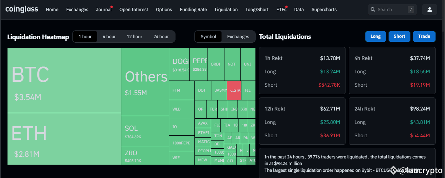The height and width of the screenshot is (178, 445).
Task: Open the Liquidation navigation item
Action: (x=226, y=9)
